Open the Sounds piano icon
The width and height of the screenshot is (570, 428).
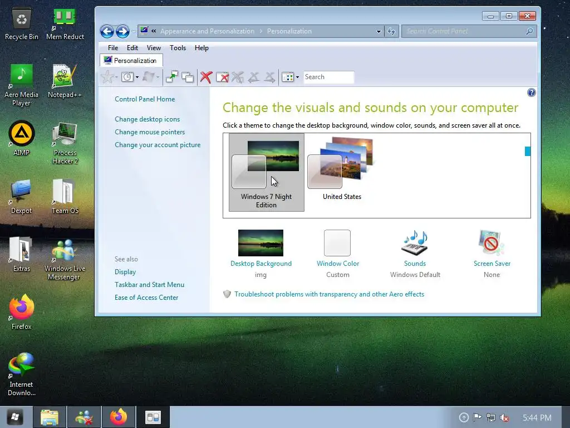pyautogui.click(x=415, y=243)
